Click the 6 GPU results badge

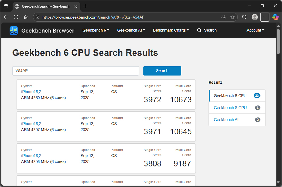(x=258, y=108)
